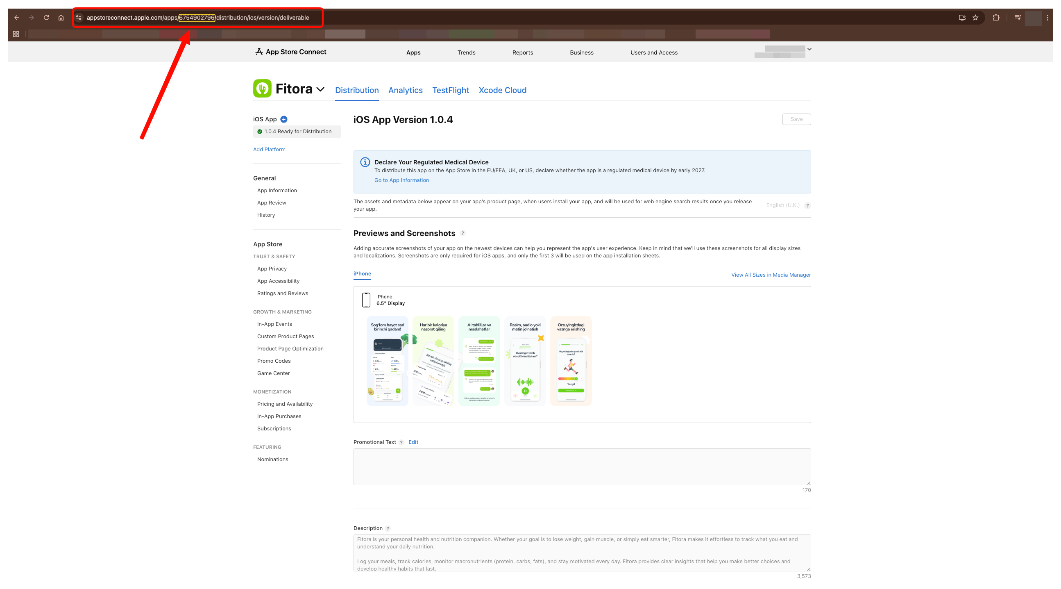Open Pricing and Availability in sidebar

point(285,404)
